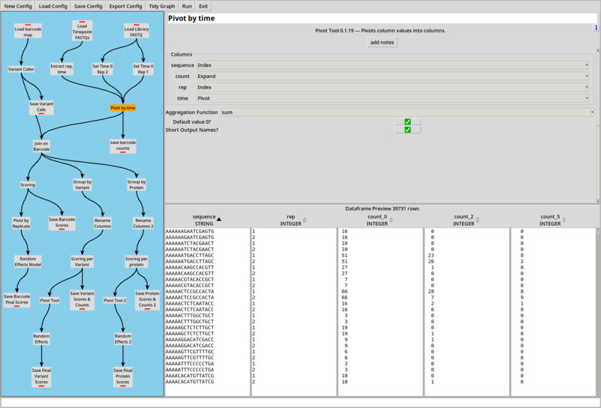
Task: Click the New Config menu button
Action: 18,6
